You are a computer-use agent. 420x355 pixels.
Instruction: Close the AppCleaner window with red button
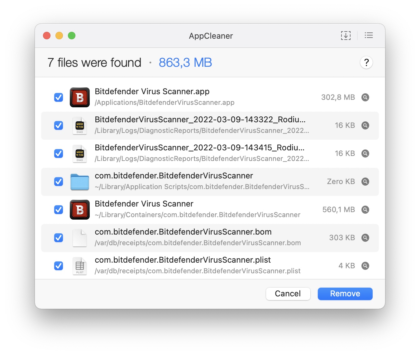[x=47, y=36]
